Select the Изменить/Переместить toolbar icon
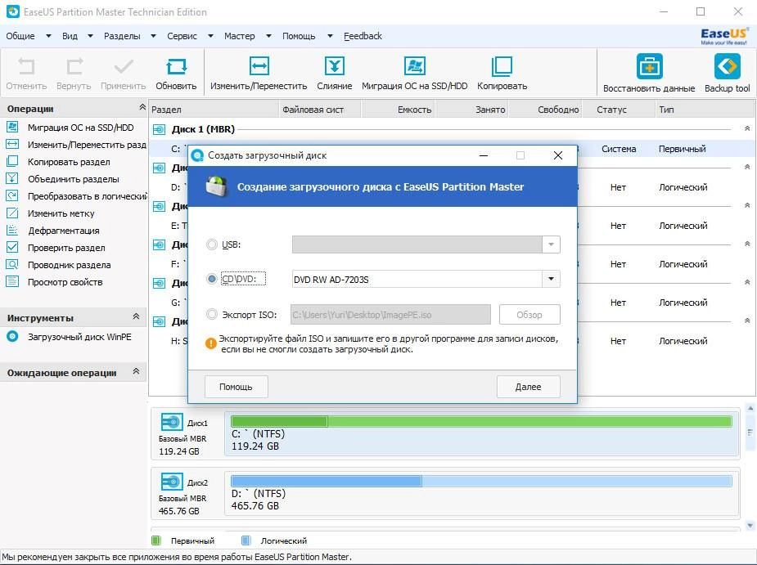This screenshot has height=565, width=757. point(259,66)
